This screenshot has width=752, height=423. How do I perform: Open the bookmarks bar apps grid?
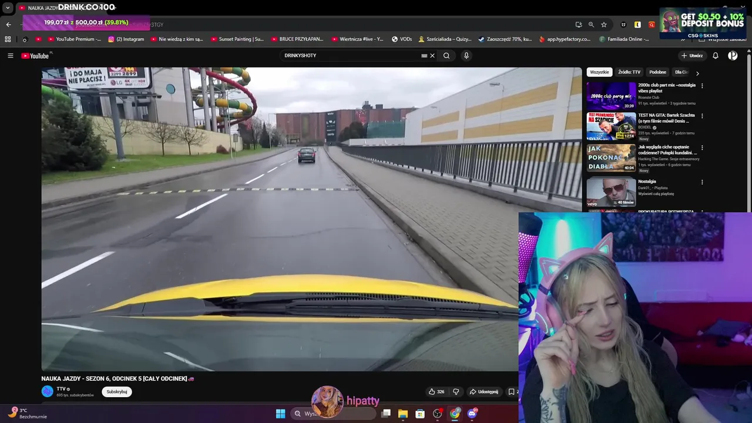[8, 39]
